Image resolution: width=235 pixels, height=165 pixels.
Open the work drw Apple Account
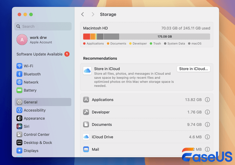click(41, 40)
